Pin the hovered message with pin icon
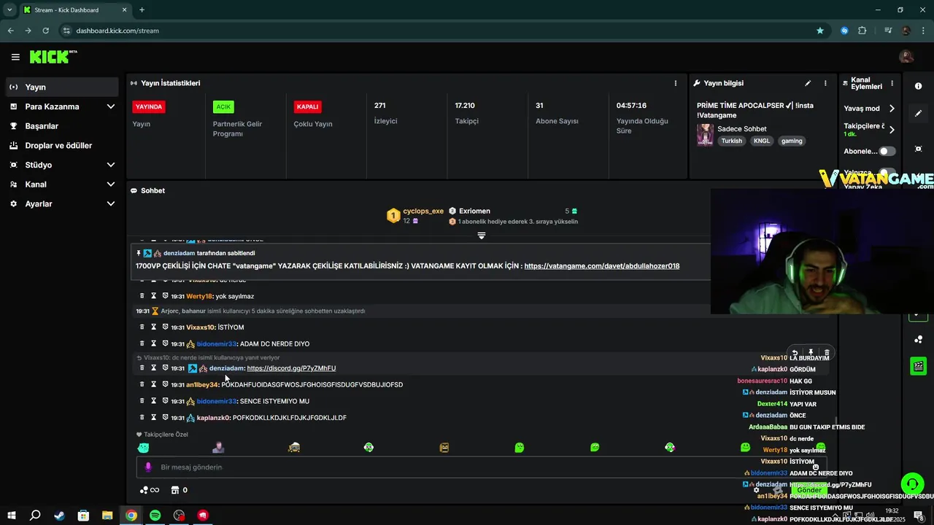This screenshot has width=934, height=525. (811, 353)
